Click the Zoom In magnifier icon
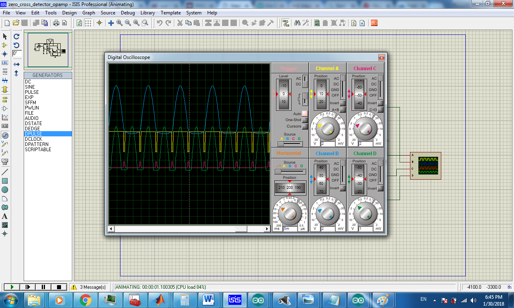 click(120, 23)
